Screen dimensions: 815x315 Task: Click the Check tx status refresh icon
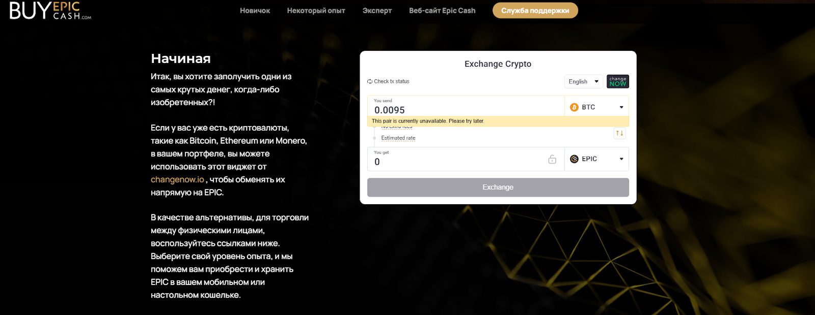tap(370, 81)
